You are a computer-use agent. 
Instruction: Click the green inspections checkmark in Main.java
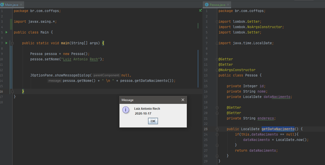(200, 10)
